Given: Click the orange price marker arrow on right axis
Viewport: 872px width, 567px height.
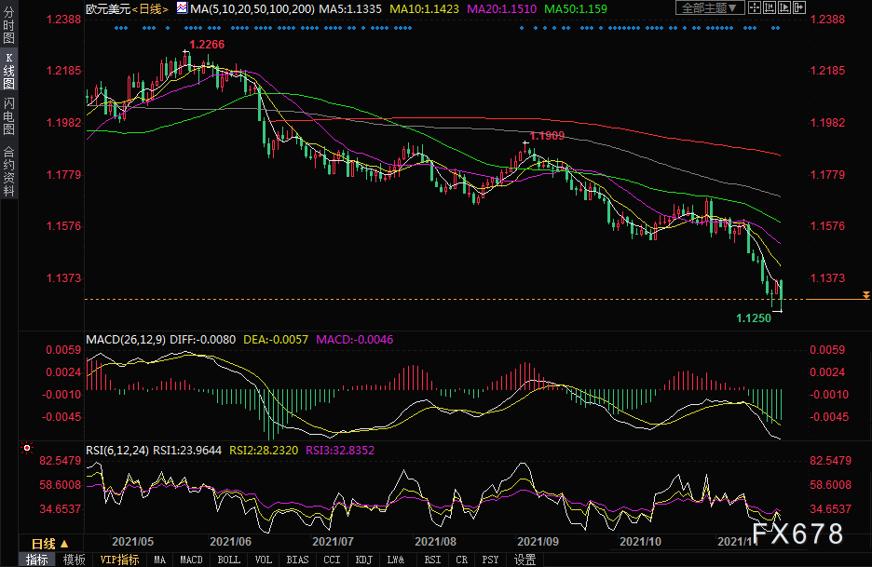Looking at the screenshot, I should point(866,295).
